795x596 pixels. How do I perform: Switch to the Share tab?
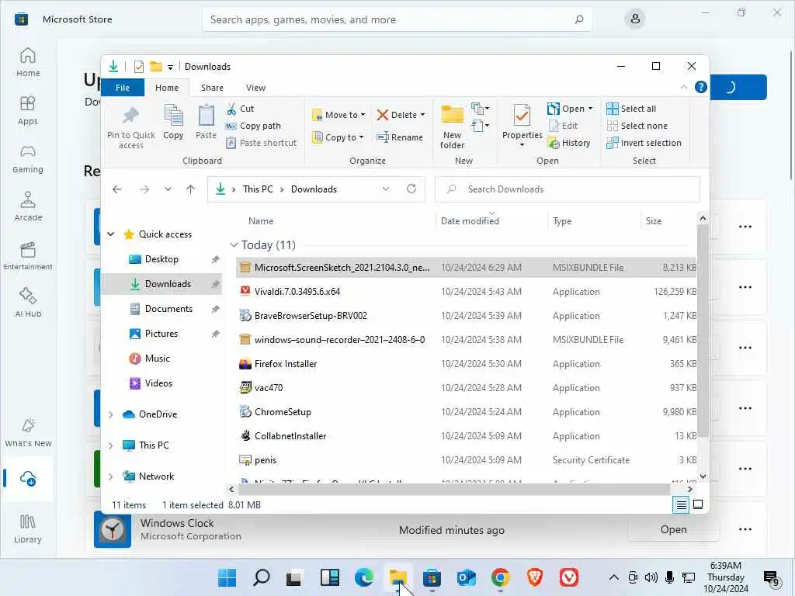point(212,88)
